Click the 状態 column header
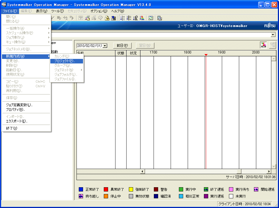The image size is (279, 208). click(121, 53)
